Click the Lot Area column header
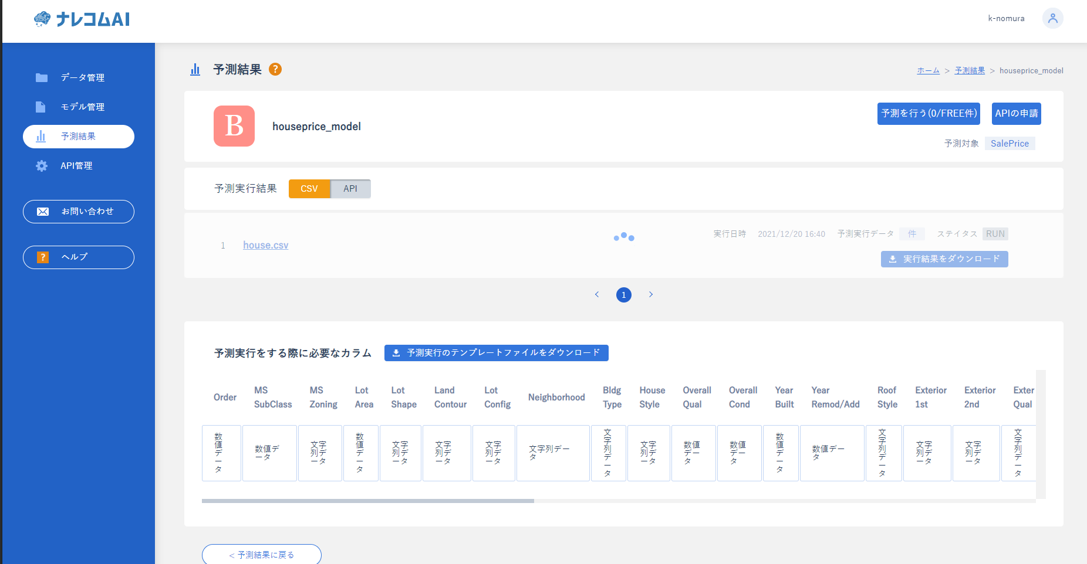The image size is (1087, 564). (364, 397)
